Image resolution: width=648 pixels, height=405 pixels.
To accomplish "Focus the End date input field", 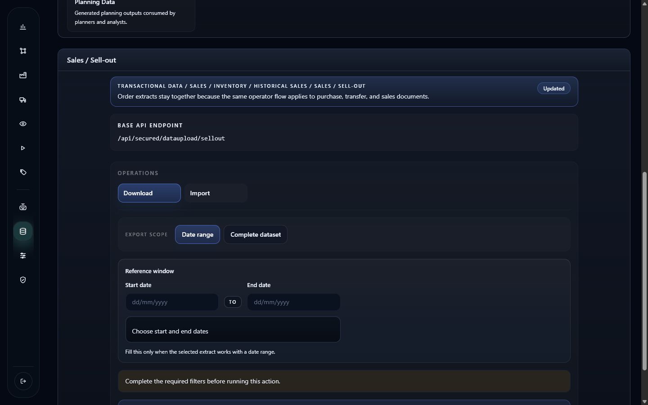I will (294, 302).
